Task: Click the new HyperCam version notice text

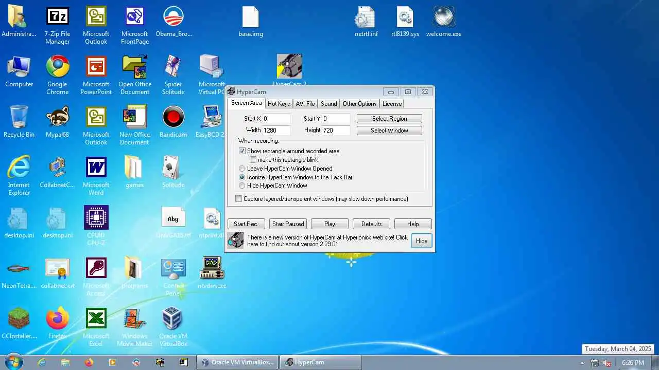Action: pyautogui.click(x=327, y=240)
